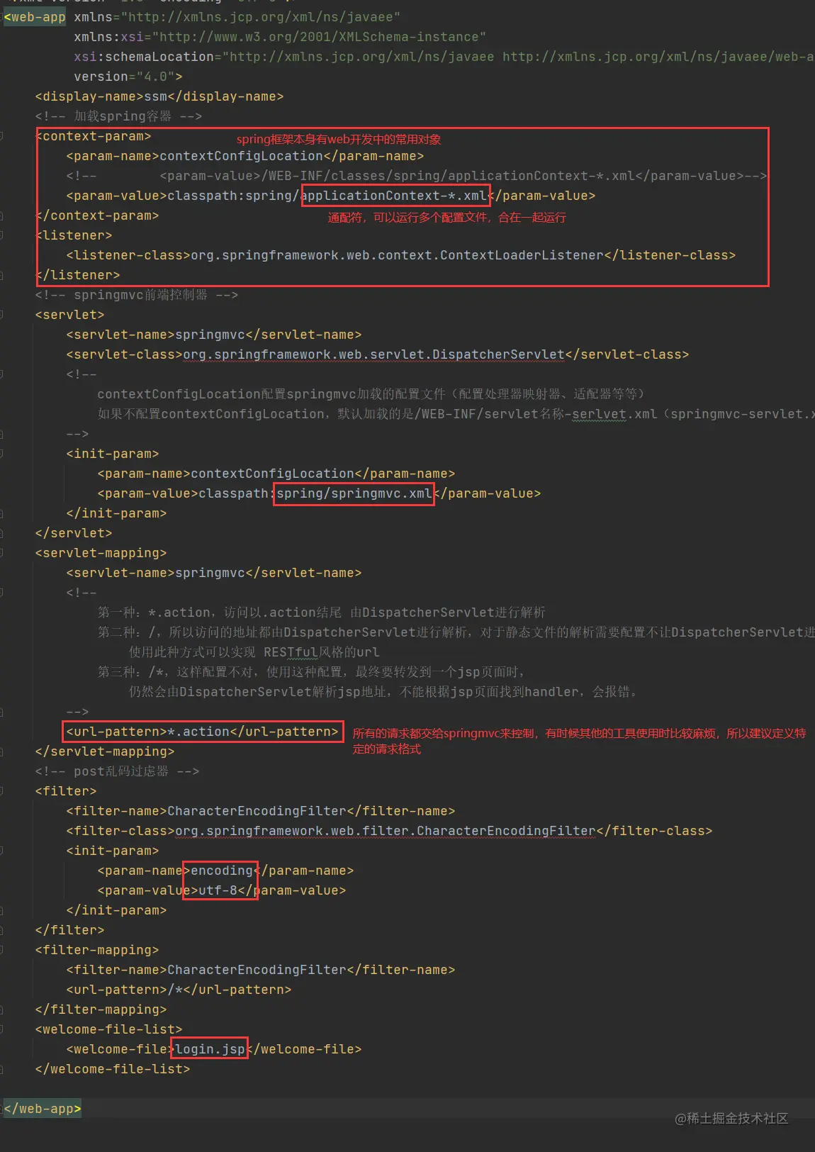Screen dimensions: 815x1152
Task: Click the xmlns:xsi XMLSchema-instance attribute line
Action: coord(280,37)
